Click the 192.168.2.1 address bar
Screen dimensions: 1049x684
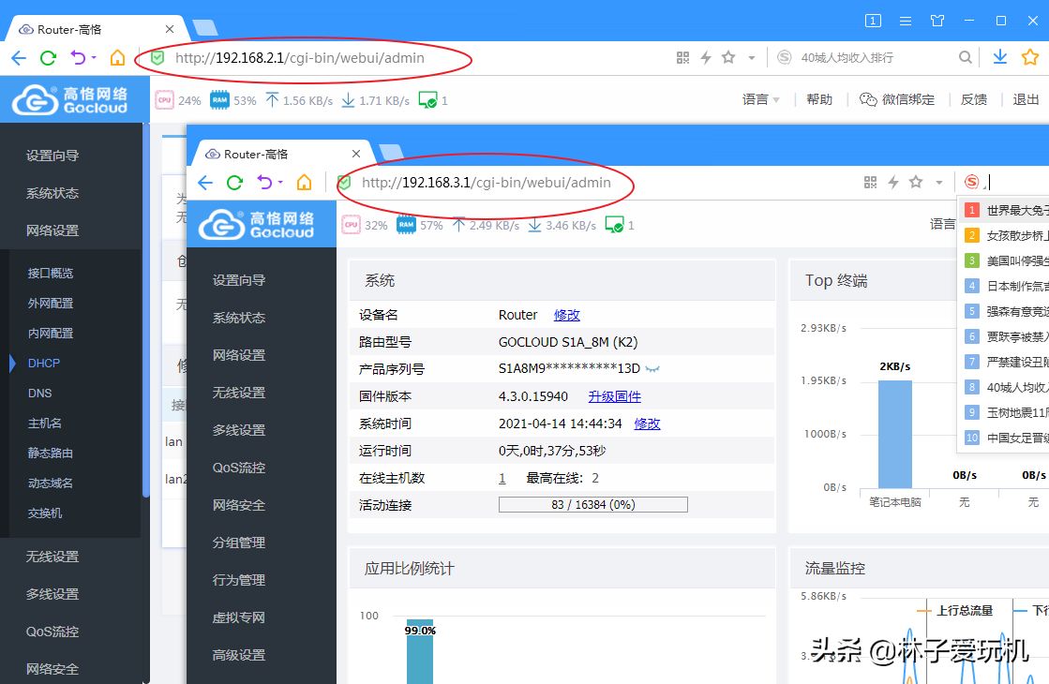pos(300,58)
